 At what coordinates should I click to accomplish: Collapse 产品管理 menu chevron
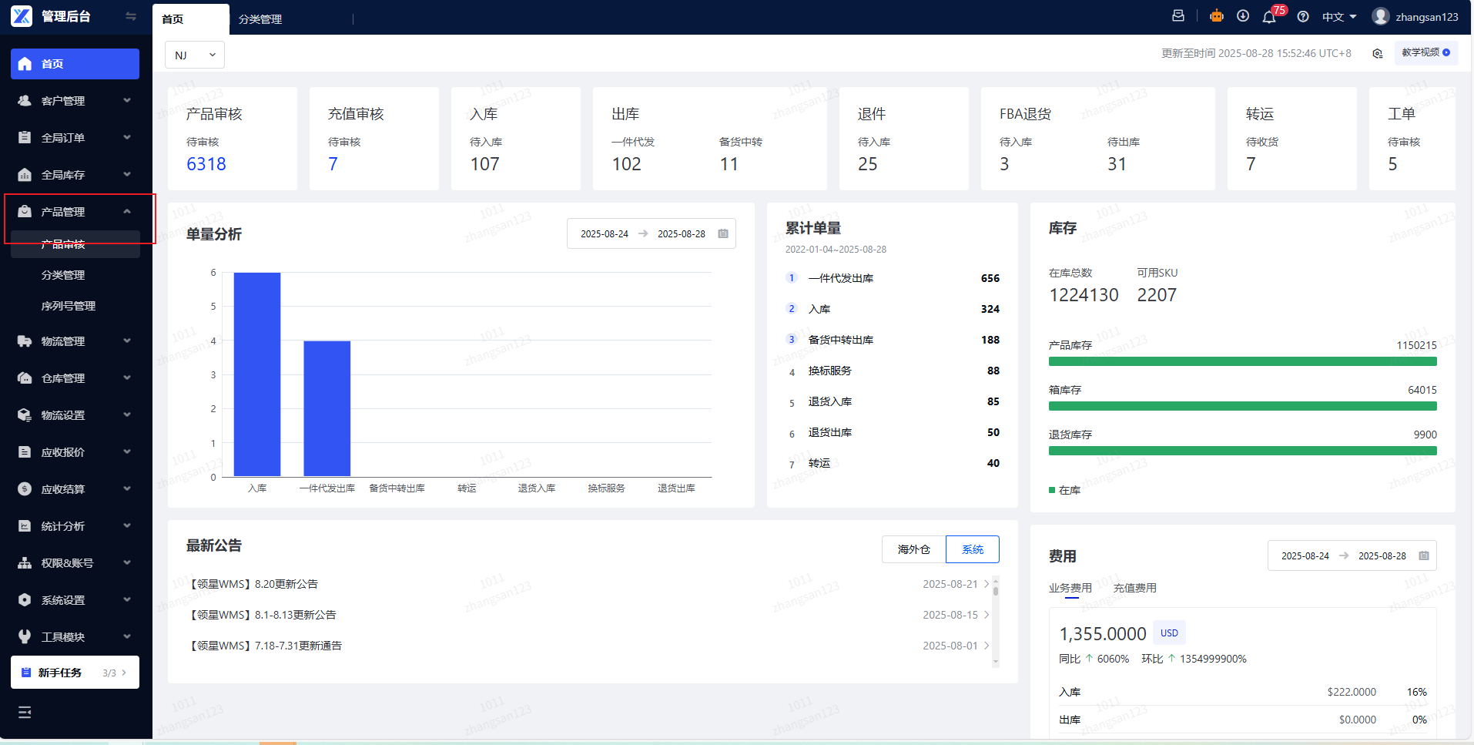[127, 211]
